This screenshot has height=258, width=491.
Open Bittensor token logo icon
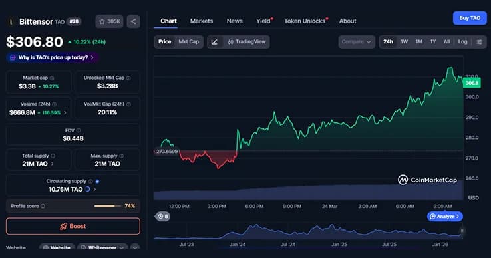(x=11, y=21)
